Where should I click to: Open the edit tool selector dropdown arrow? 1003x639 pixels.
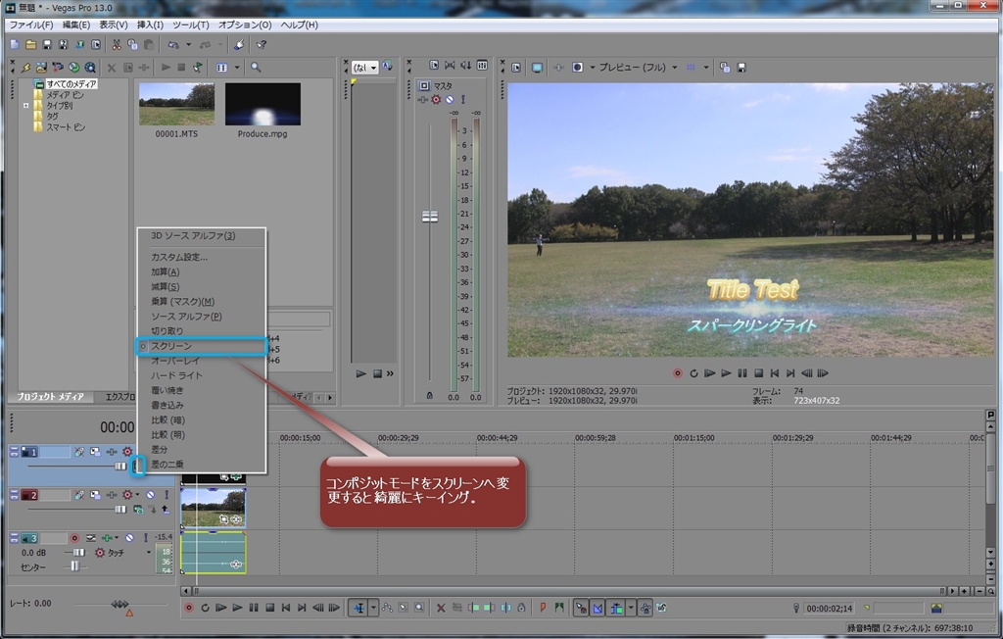click(373, 609)
